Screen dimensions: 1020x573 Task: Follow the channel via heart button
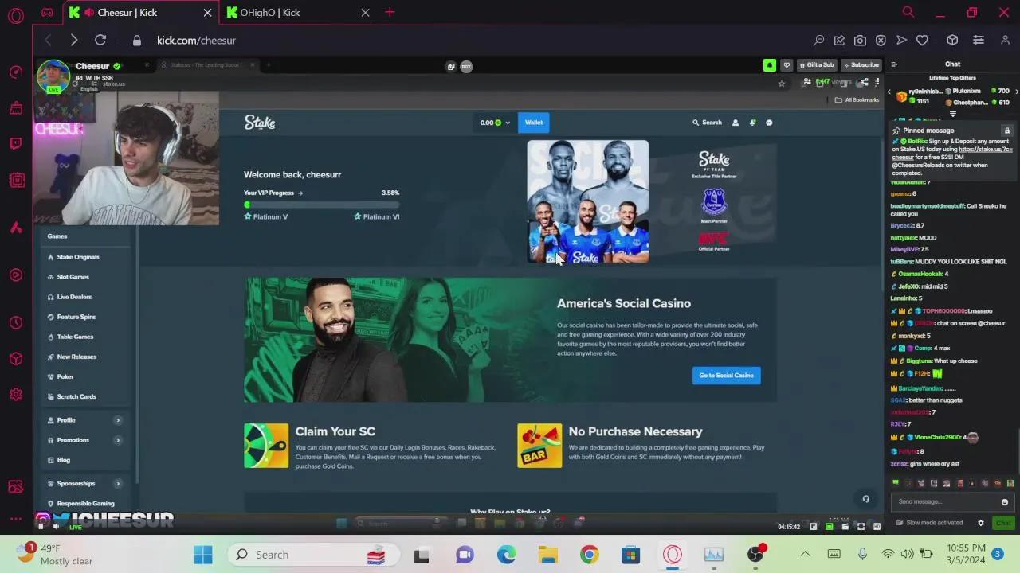[787, 65]
